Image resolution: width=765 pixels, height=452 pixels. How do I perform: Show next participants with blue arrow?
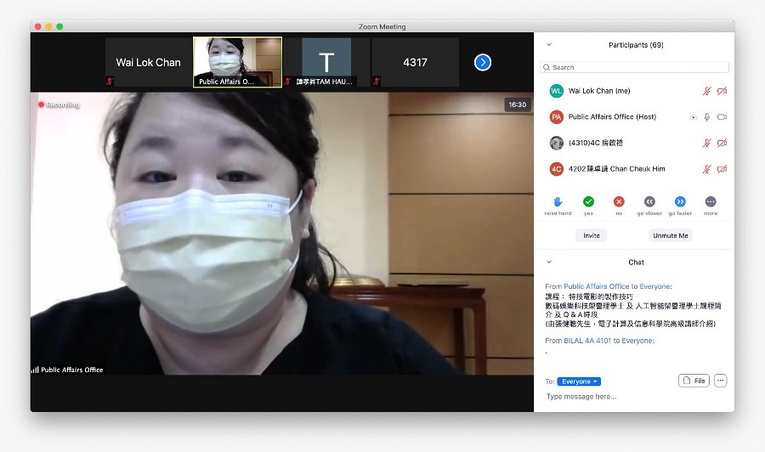[x=483, y=62]
